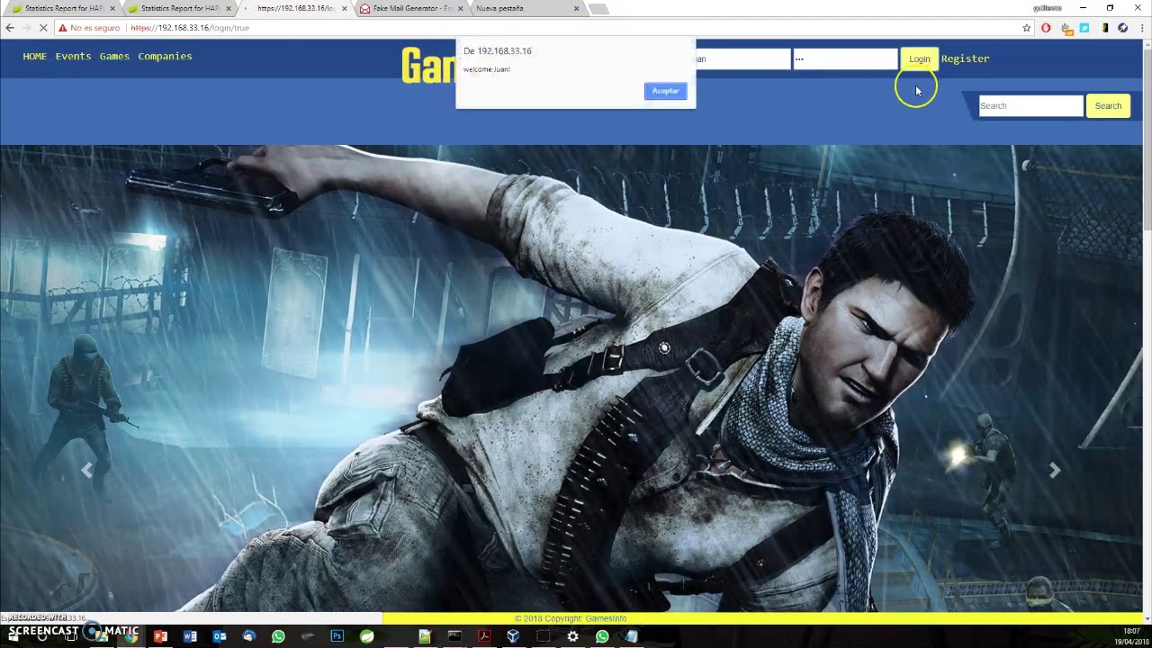
Task: Click the No es seguro security warning
Action: pos(88,28)
